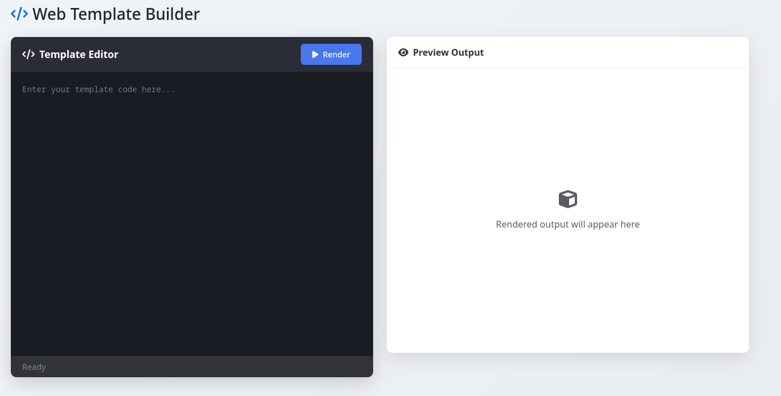The width and height of the screenshot is (781, 396).
Task: Select the "Preview Output" heading text
Action: 448,52
